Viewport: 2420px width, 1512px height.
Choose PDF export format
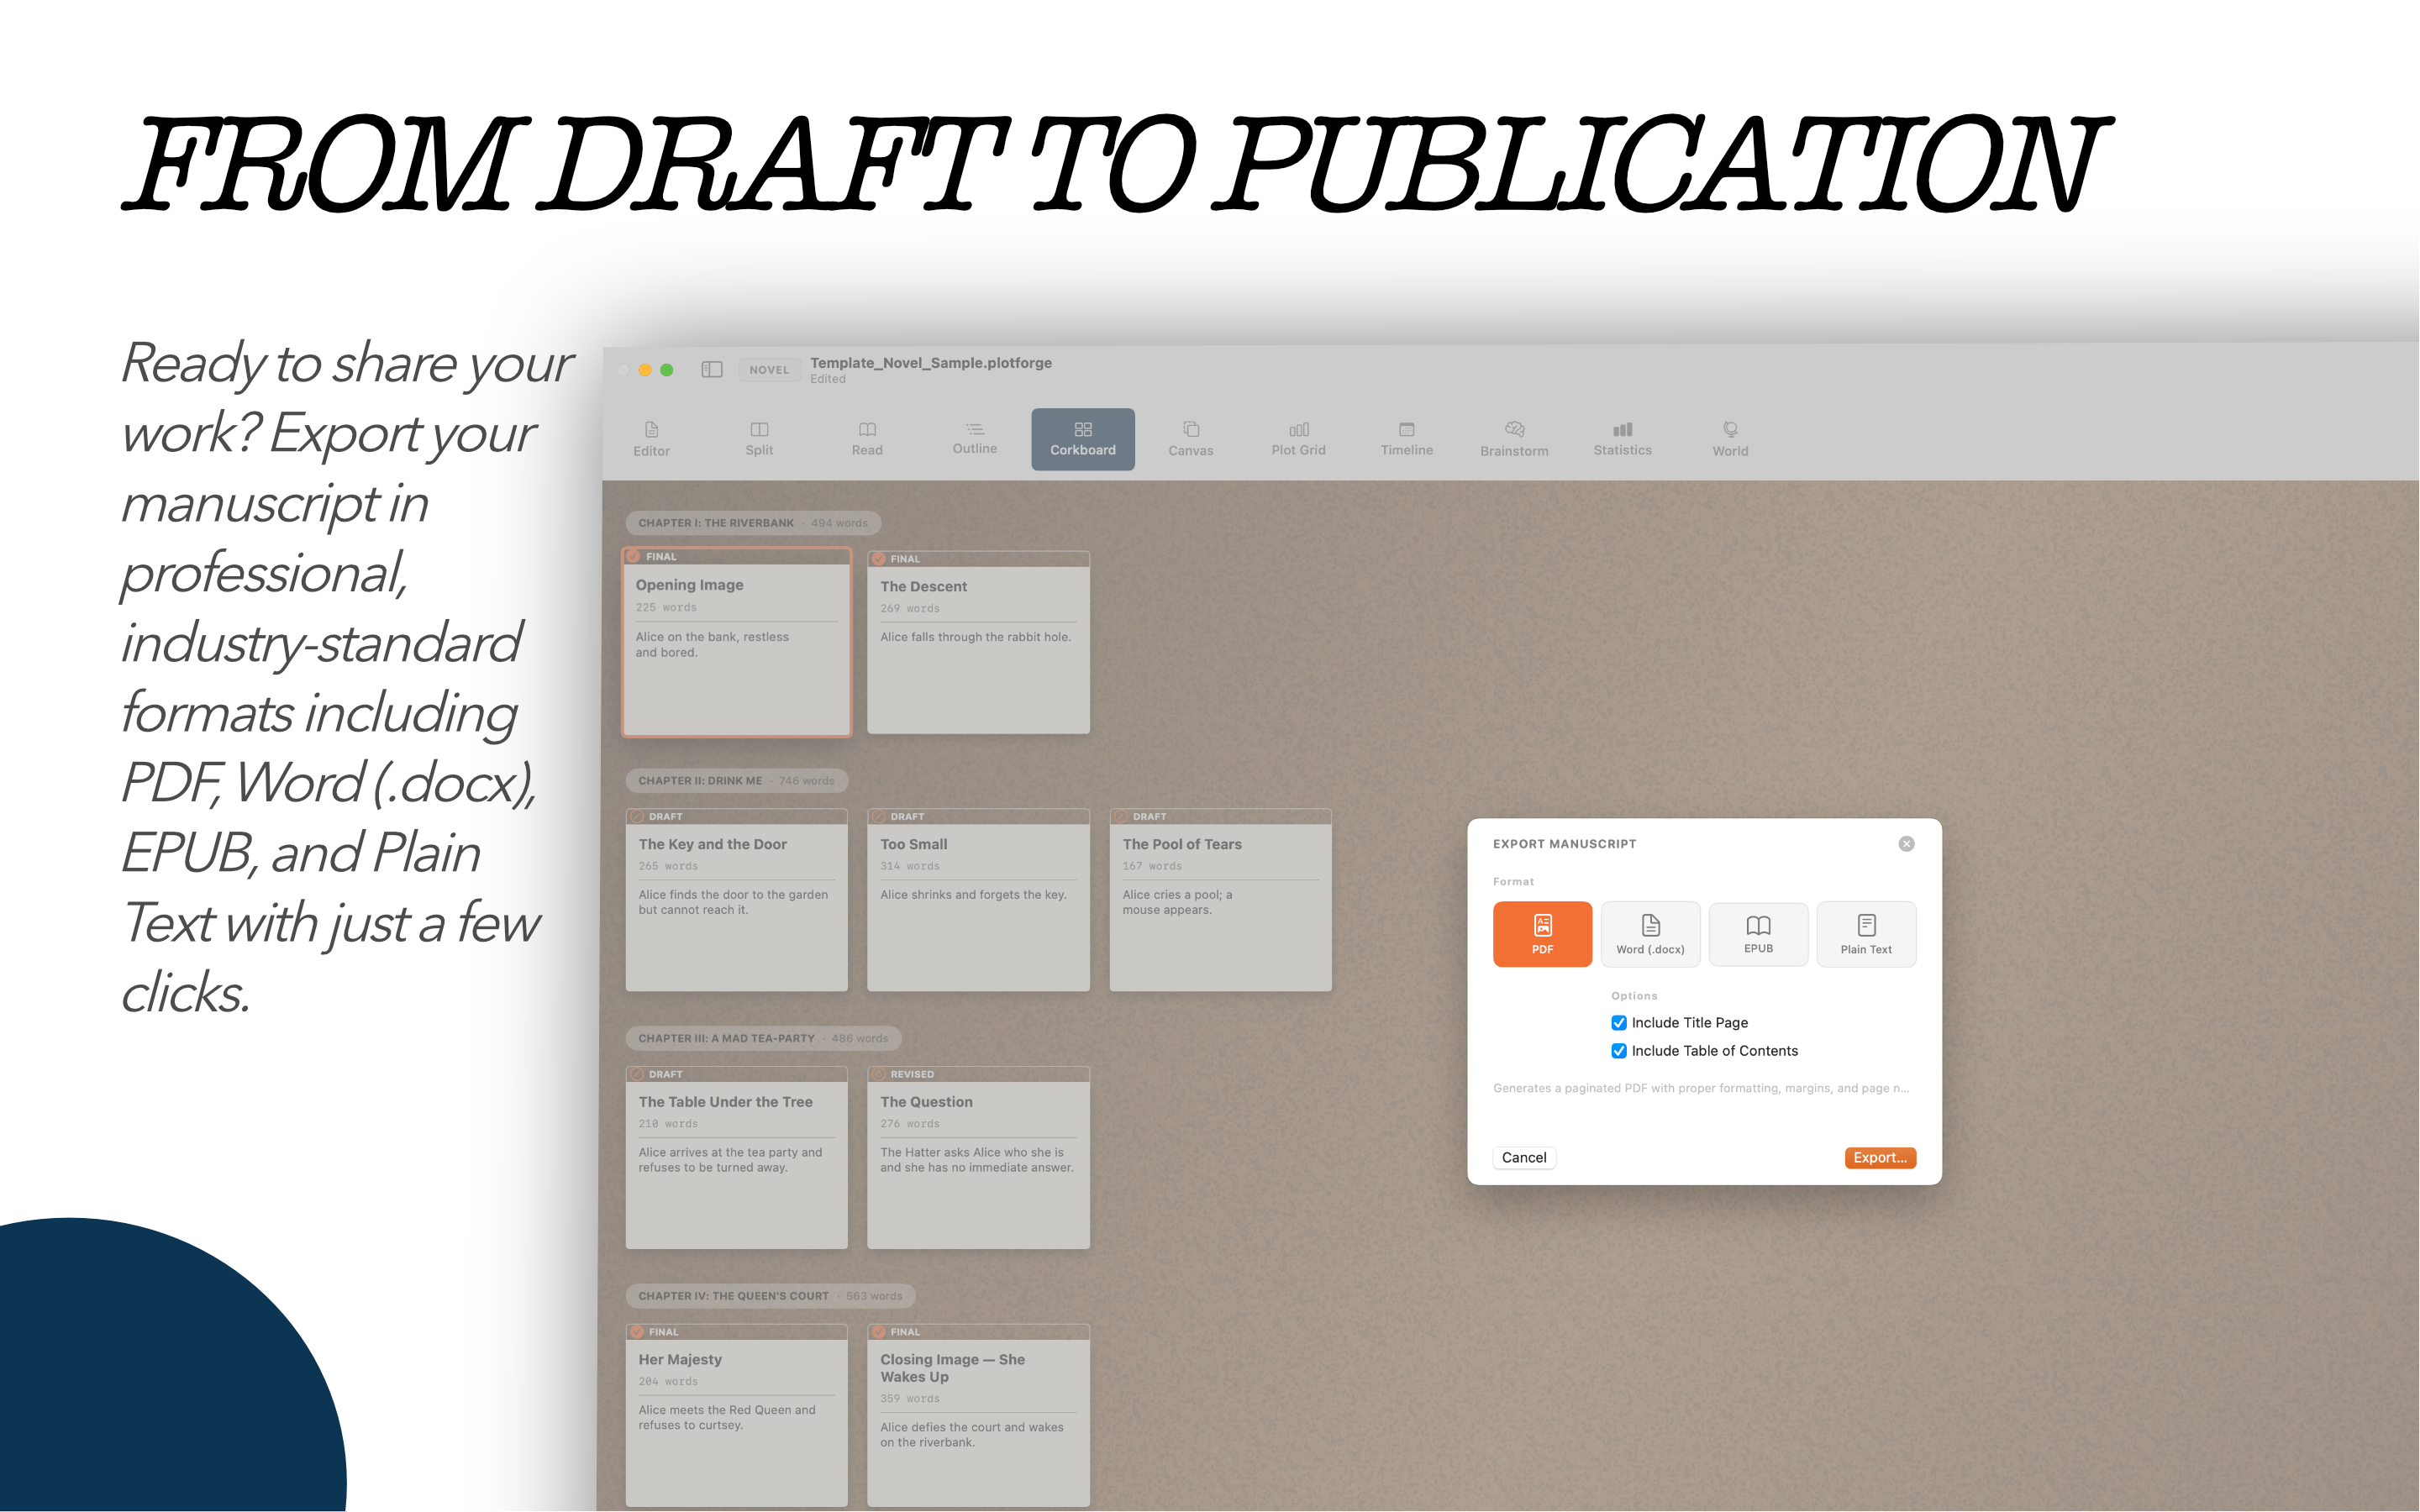click(1542, 934)
